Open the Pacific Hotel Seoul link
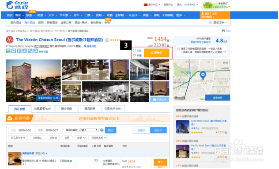This screenshot has height=169, width=279. [x=208, y=147]
